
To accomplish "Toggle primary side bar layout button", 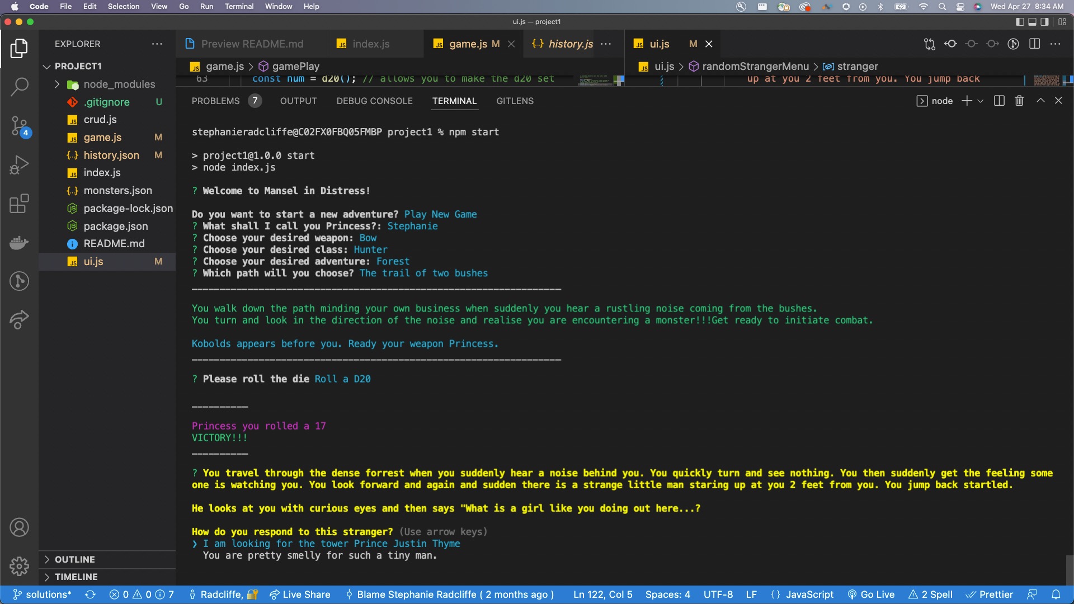I will point(1020,22).
